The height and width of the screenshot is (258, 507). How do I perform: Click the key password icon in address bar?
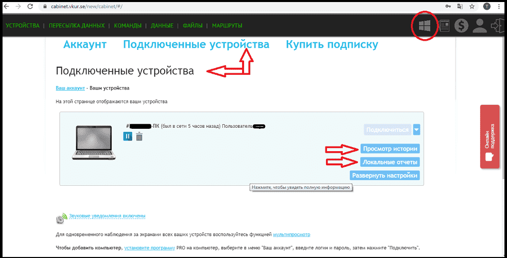coord(448,7)
